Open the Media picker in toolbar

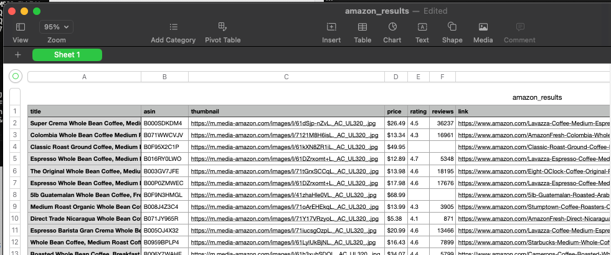tap(483, 27)
